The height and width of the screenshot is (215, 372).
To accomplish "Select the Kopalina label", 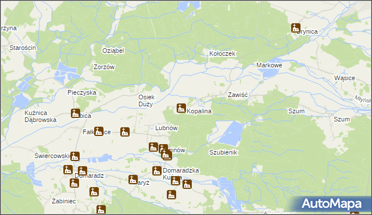I will 199,111.
